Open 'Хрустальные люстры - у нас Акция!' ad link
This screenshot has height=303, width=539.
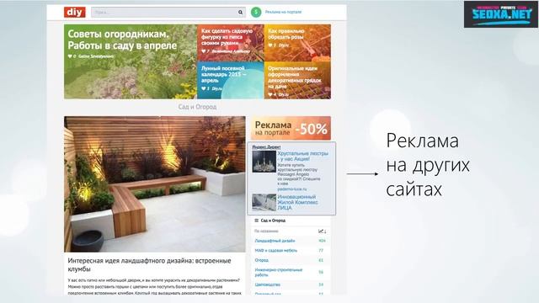click(303, 157)
